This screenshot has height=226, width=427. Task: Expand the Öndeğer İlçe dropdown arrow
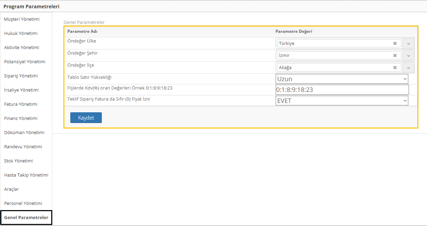click(x=408, y=68)
